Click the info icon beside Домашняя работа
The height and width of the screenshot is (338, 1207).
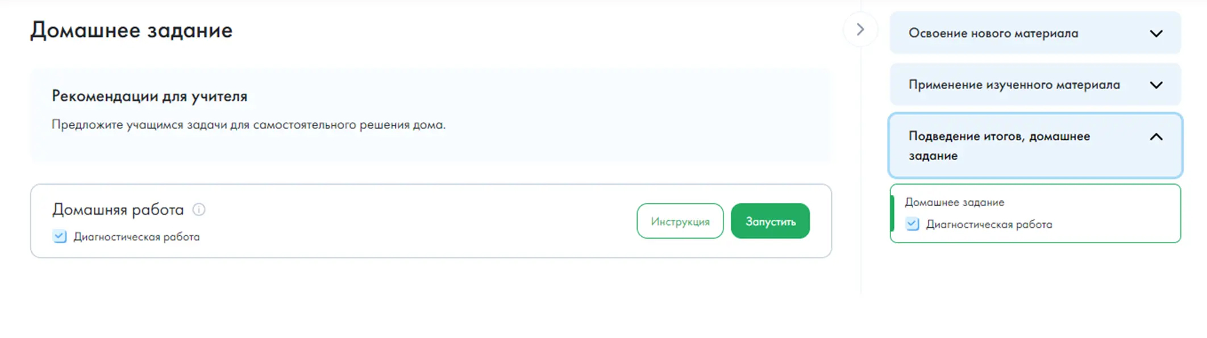198,210
